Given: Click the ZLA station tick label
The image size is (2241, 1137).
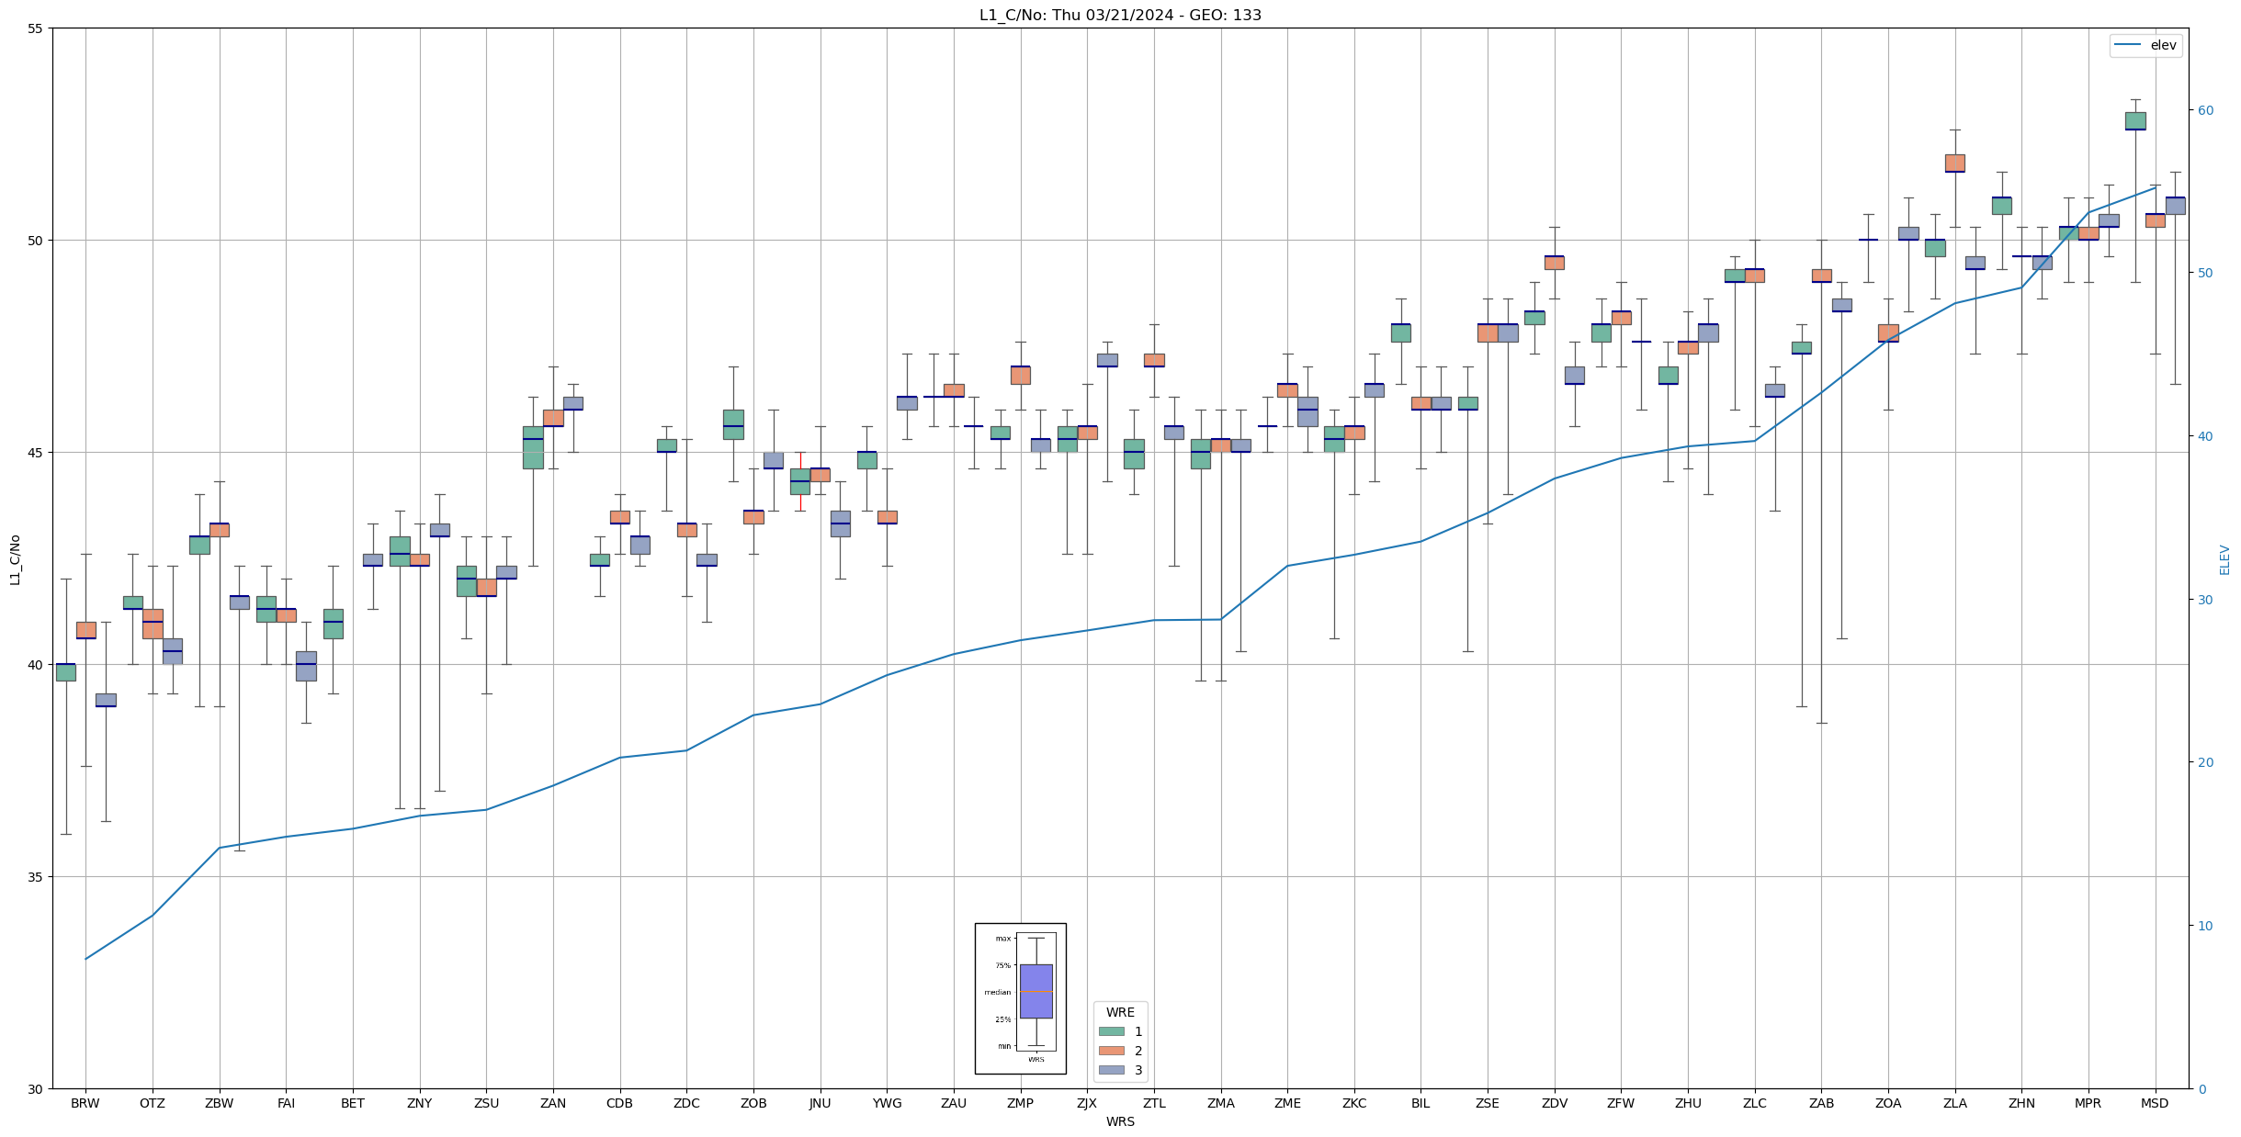Looking at the screenshot, I should coord(1954,1103).
